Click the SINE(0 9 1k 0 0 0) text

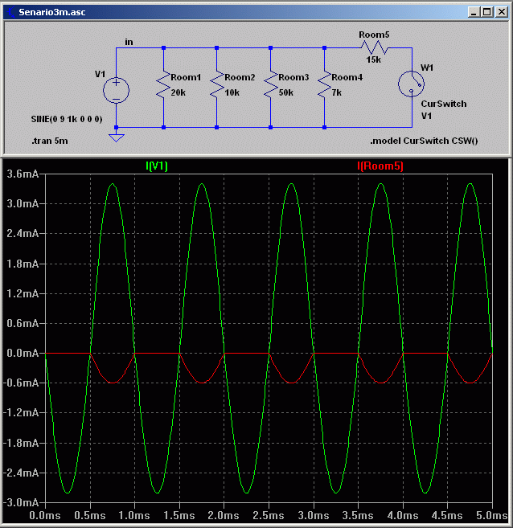pos(67,119)
